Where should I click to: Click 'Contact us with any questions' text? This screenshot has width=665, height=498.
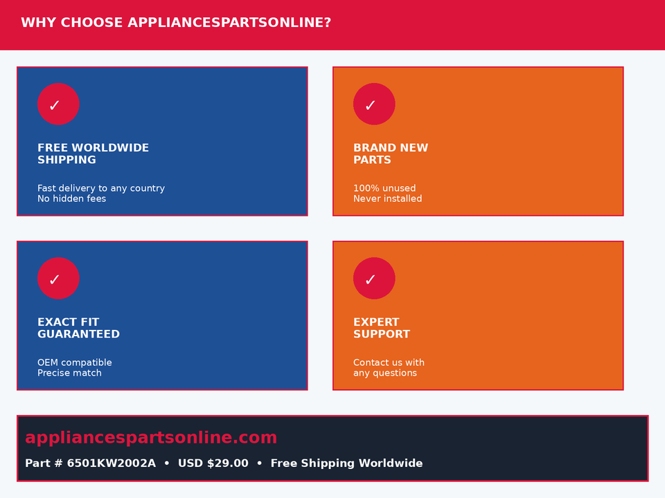tap(389, 367)
